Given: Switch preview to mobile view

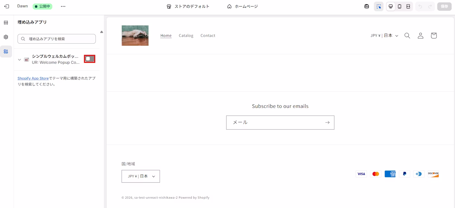Looking at the screenshot, I should (399, 6).
